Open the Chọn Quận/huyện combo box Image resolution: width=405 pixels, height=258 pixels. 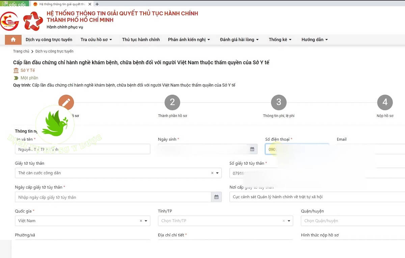(353, 221)
